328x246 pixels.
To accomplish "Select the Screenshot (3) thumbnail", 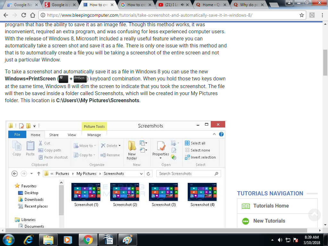I will [163, 192].
